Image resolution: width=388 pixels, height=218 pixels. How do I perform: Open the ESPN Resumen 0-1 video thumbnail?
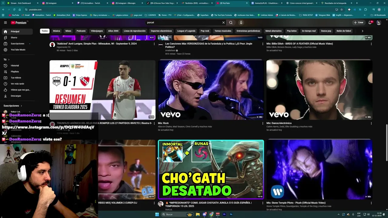pos(102,90)
